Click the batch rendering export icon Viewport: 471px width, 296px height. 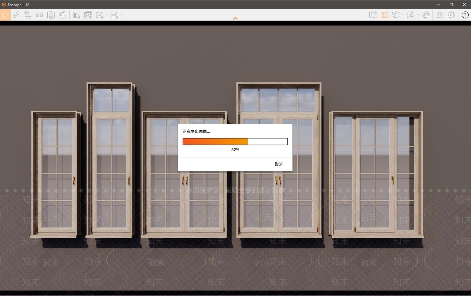point(88,15)
